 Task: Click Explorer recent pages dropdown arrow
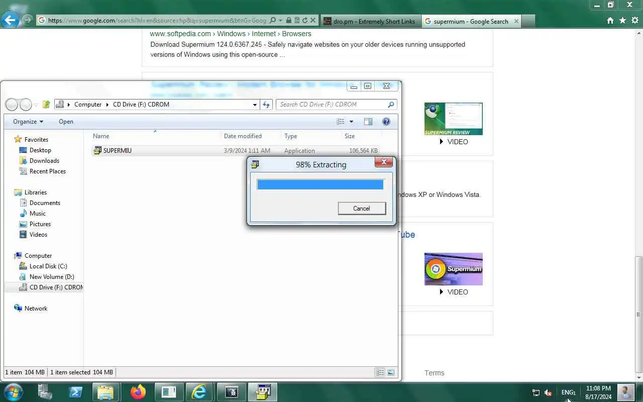pos(36,105)
